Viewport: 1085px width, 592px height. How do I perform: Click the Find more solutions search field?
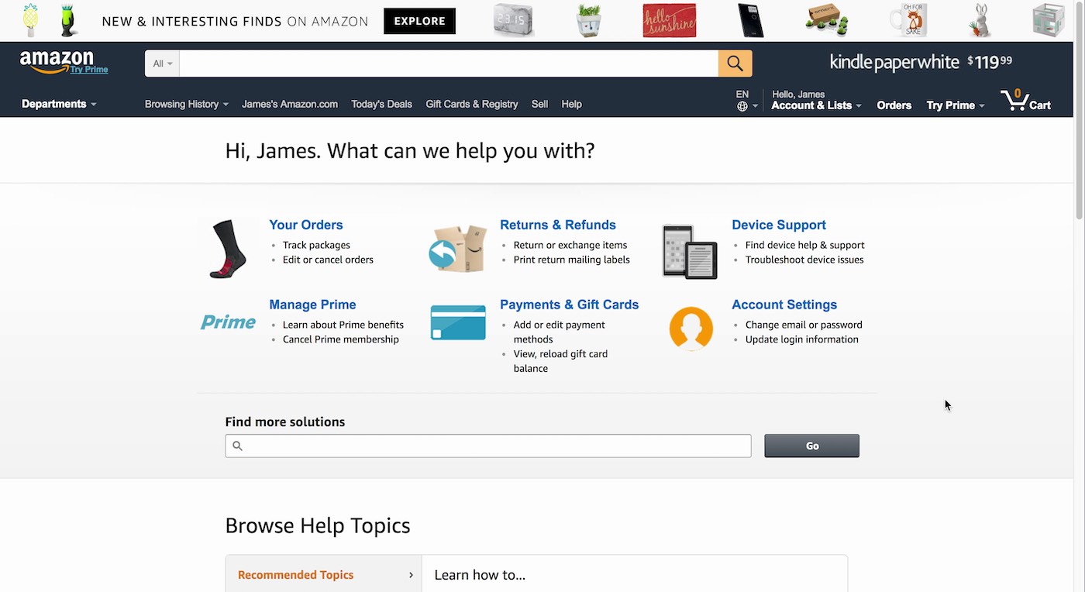(x=488, y=446)
